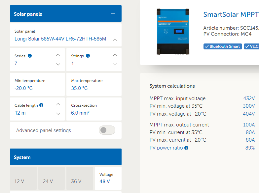Show info about Cable length
259x193 pixels.
pos(42,105)
